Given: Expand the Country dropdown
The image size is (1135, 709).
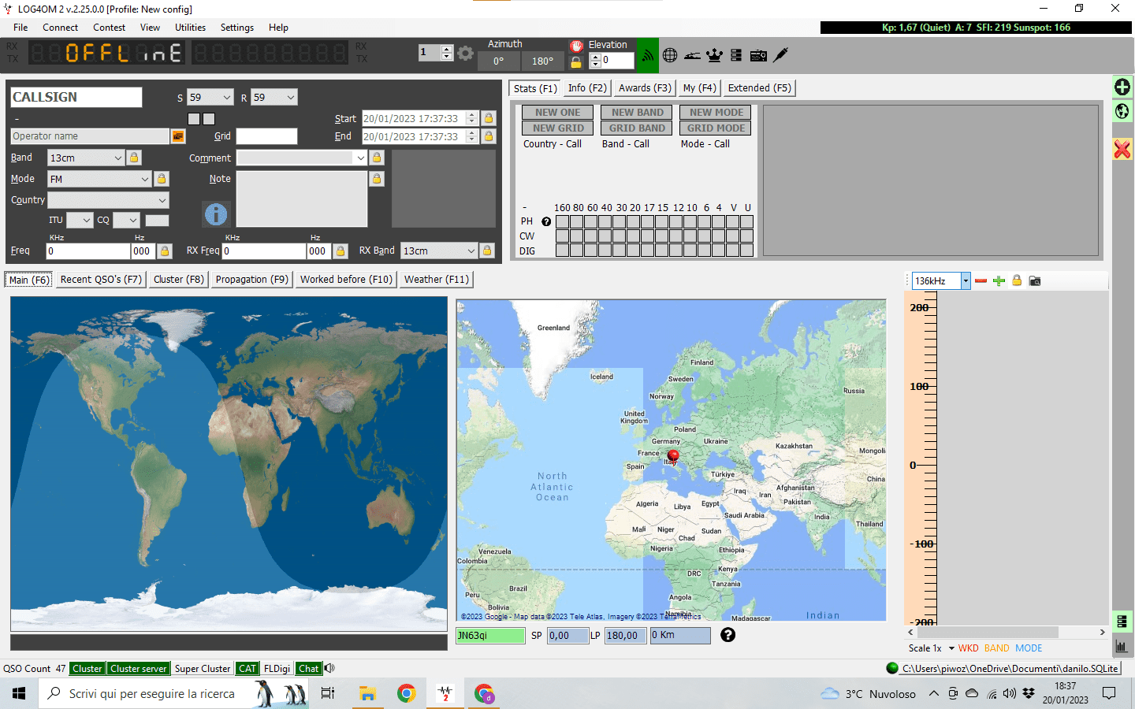Looking at the screenshot, I should pos(109,200).
